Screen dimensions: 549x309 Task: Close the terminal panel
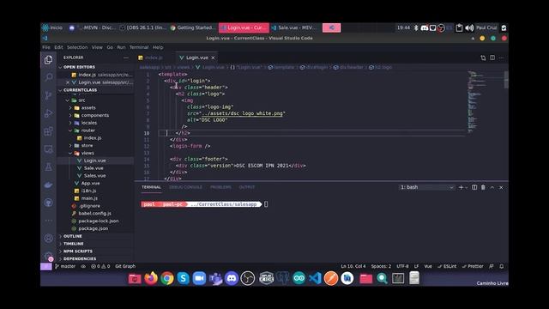(501, 187)
